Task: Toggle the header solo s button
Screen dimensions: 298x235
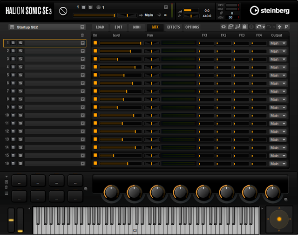Action: click(90, 7)
